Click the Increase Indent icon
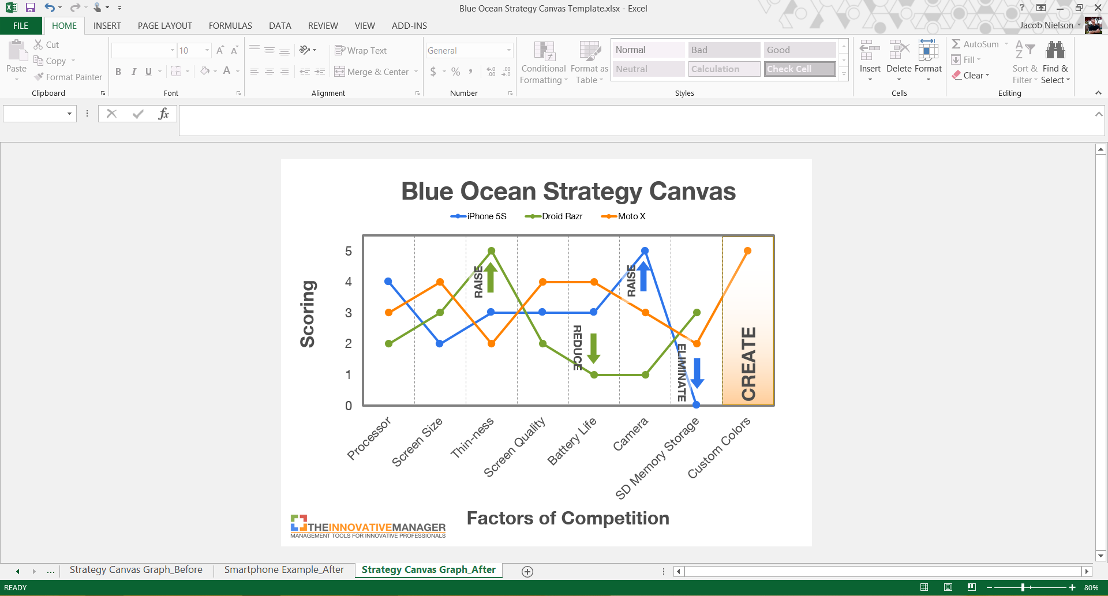Screen dimensions: 1108x596 pos(320,72)
